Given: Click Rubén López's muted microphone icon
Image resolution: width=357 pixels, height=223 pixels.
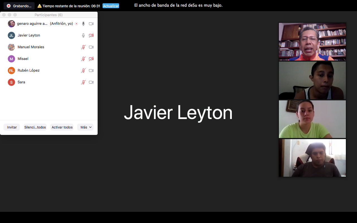Looking at the screenshot, I should click(83, 71).
